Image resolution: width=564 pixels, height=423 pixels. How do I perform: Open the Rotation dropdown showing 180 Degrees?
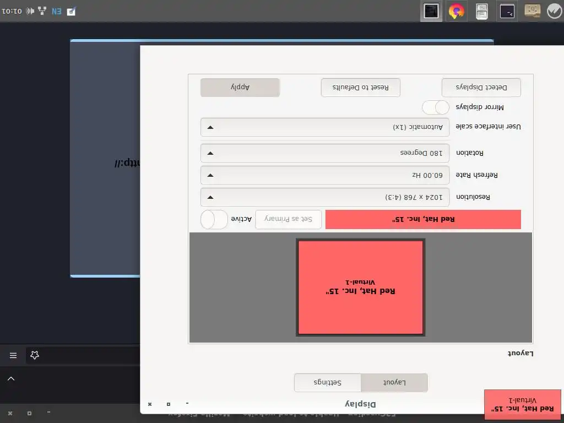(x=325, y=153)
